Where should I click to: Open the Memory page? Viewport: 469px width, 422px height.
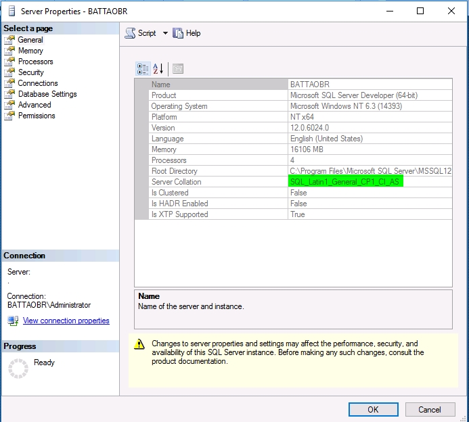[x=30, y=51]
